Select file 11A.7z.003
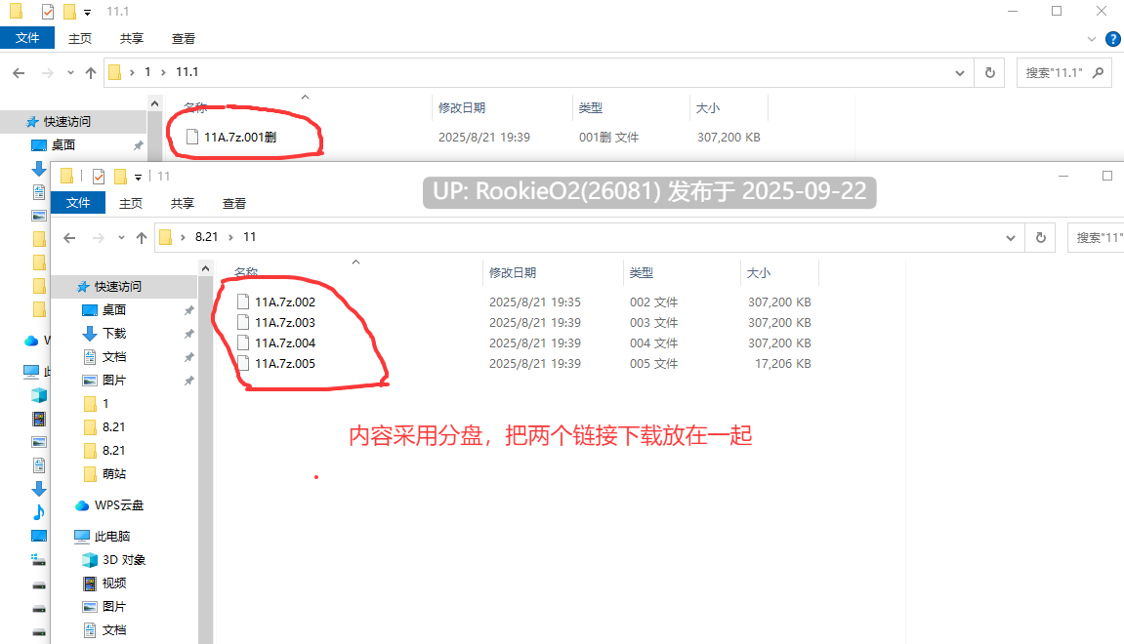 (x=285, y=322)
